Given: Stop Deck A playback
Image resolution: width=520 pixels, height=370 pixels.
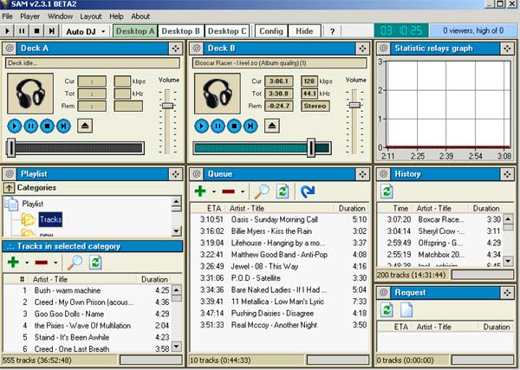Looking at the screenshot, I should tap(47, 126).
